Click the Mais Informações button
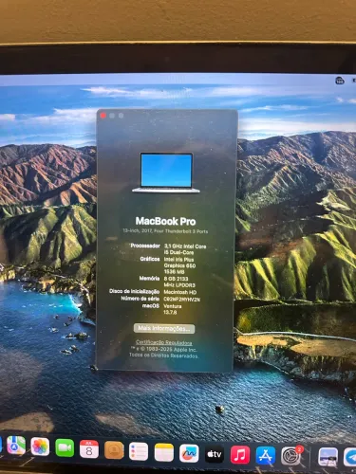 pos(164,328)
